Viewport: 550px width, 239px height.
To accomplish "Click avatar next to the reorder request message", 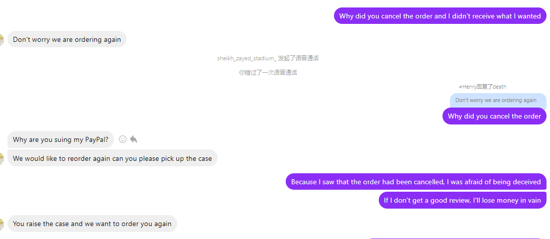I will (x=1, y=159).
